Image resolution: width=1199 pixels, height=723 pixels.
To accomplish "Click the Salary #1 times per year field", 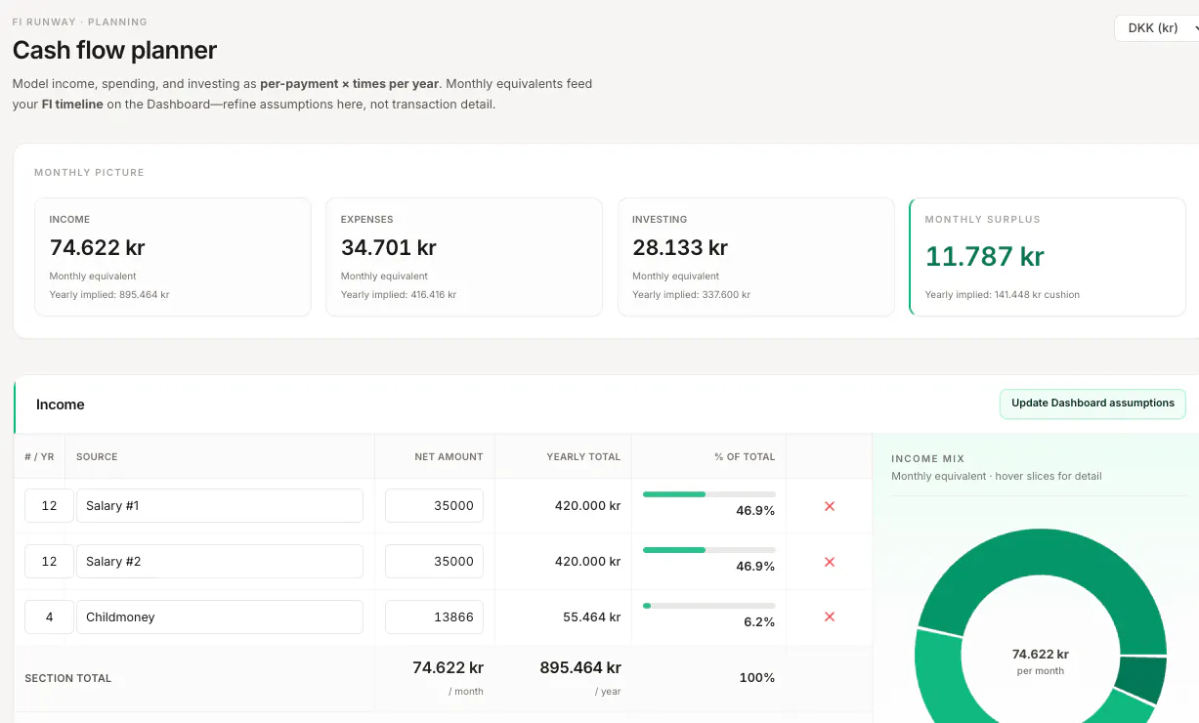I will (49, 506).
